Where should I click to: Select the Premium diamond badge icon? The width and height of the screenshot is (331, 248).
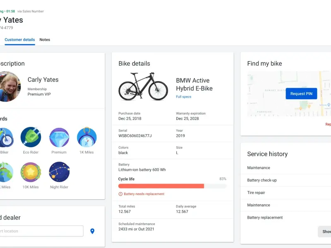coord(59,137)
